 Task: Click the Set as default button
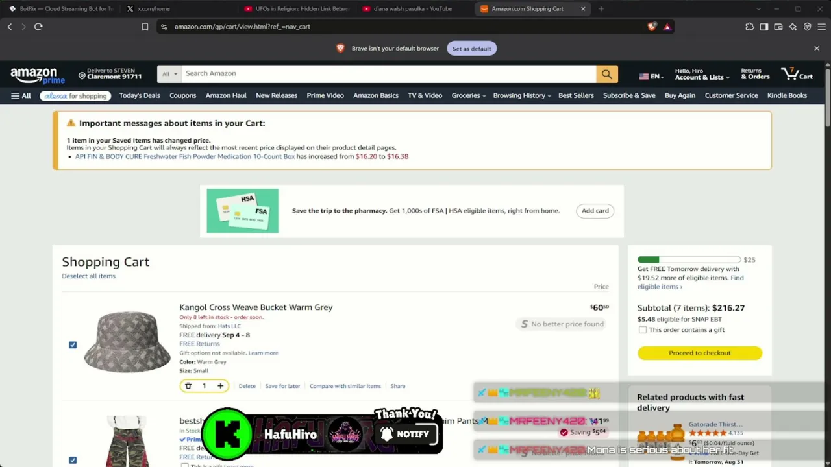[x=472, y=49]
